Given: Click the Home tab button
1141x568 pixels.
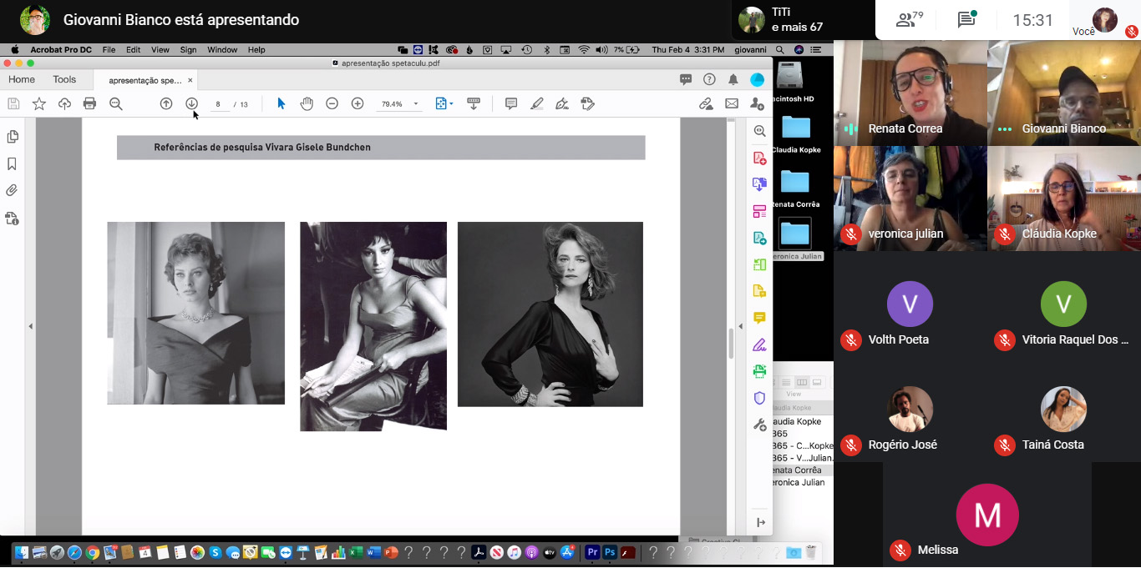Looking at the screenshot, I should (x=22, y=79).
